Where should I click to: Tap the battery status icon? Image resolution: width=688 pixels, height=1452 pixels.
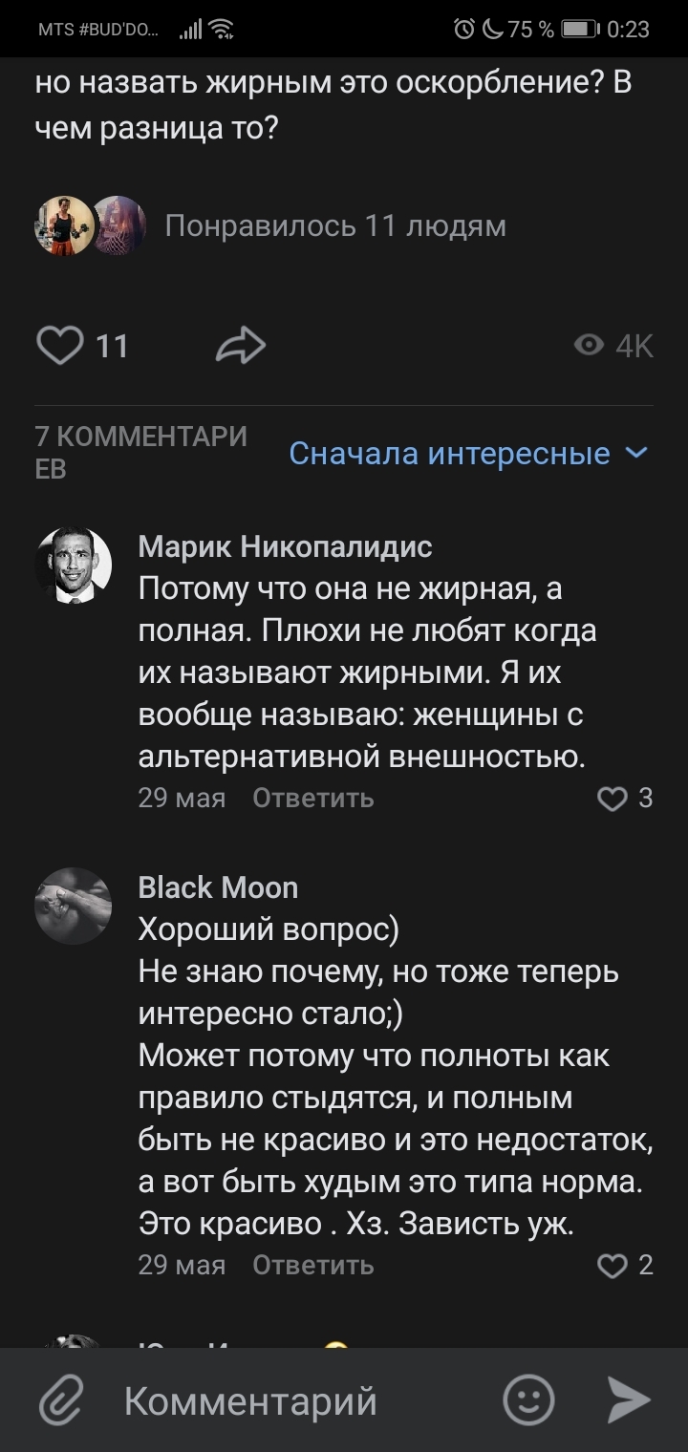(x=579, y=30)
